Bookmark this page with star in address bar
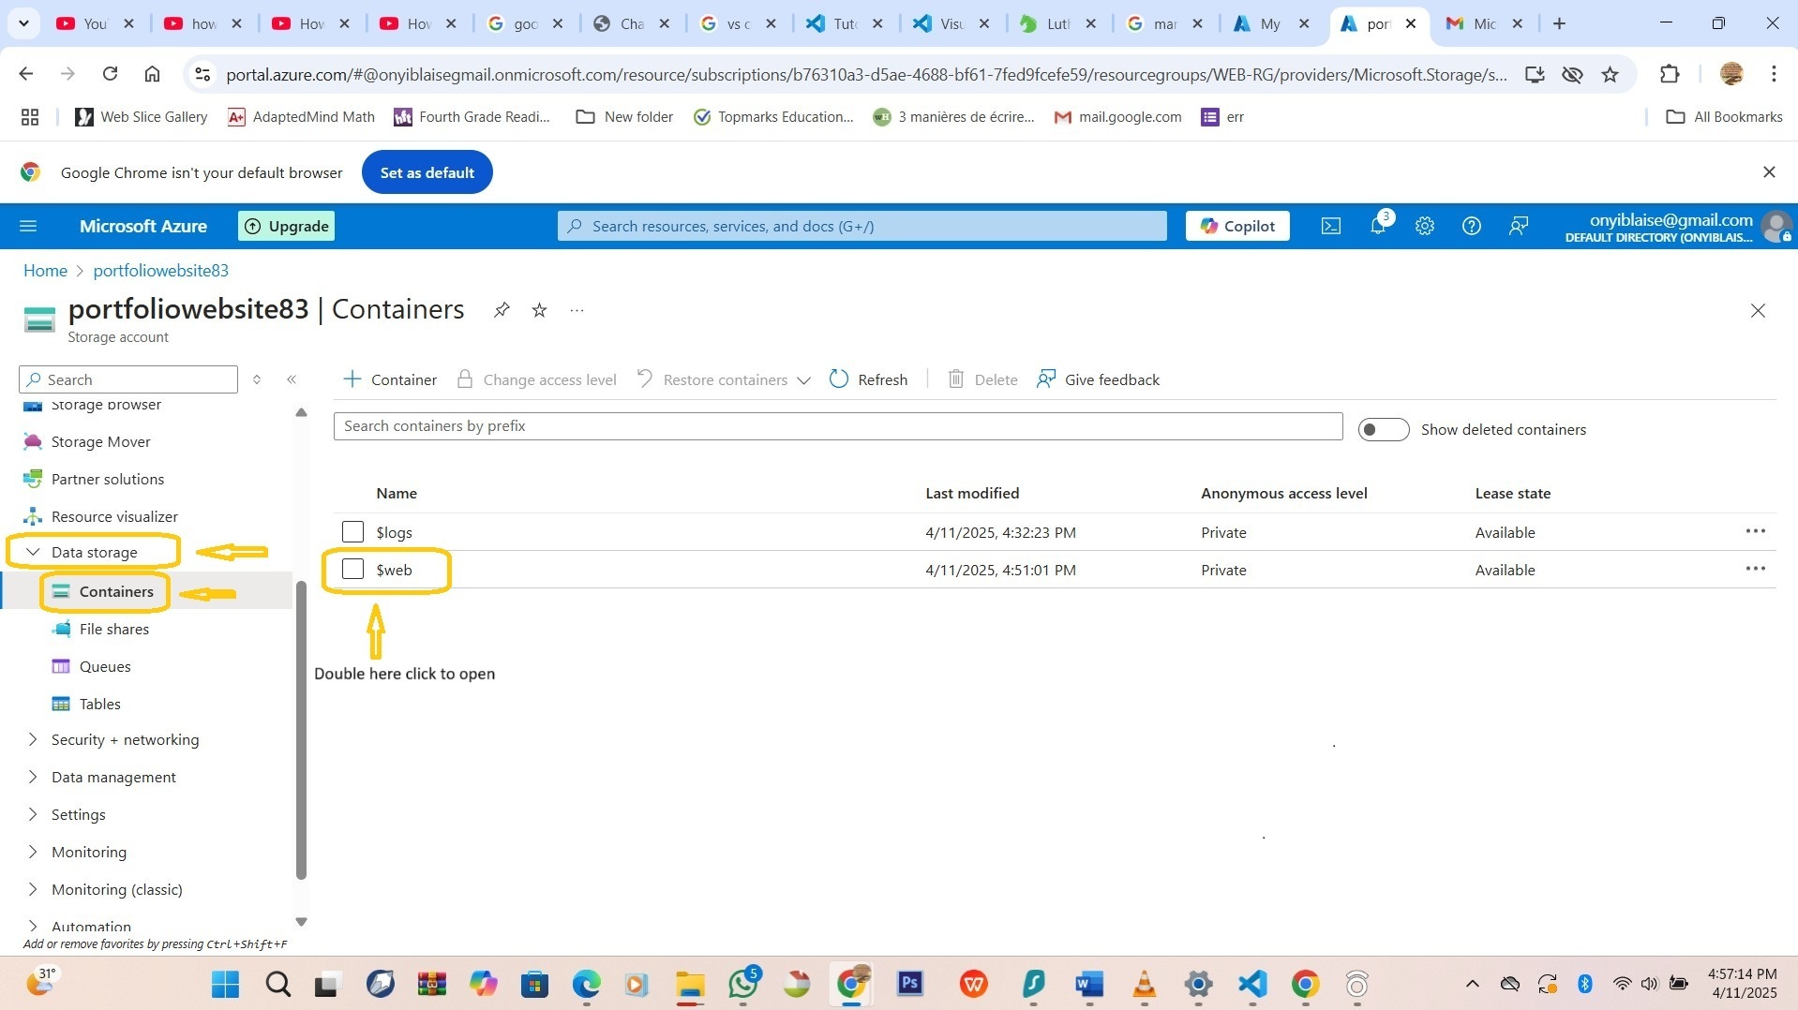Screen dimensions: 1798x1010 click(1610, 74)
